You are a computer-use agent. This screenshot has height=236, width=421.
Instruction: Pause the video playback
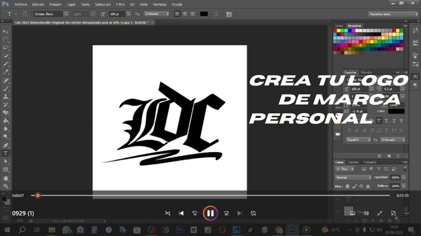(210, 213)
